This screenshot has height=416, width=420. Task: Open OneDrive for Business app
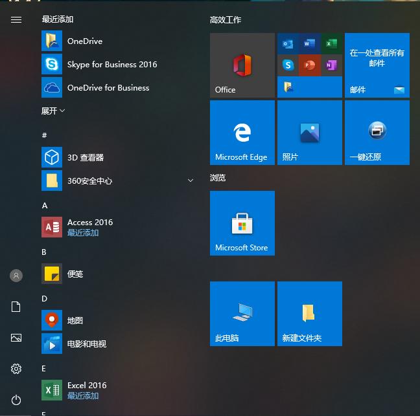(x=118, y=87)
